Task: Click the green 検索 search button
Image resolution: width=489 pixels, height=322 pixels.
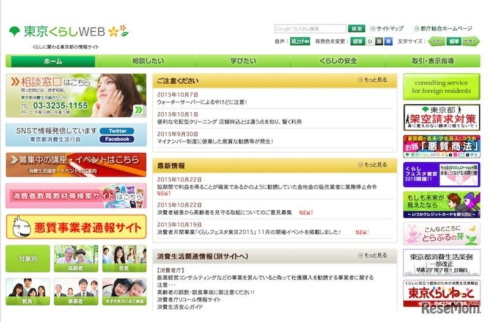Action: point(356,29)
